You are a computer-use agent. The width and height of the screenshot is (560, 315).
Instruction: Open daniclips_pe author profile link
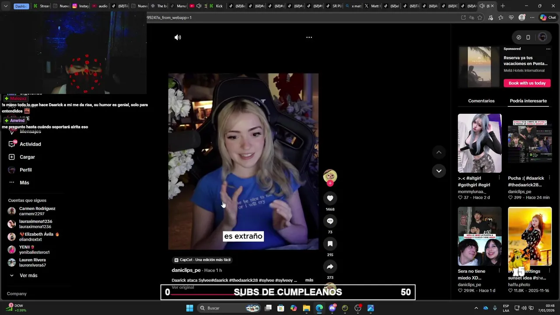tap(186, 270)
